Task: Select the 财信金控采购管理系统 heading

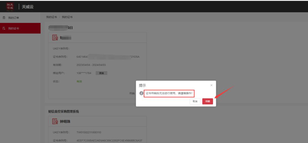Action: [64, 112]
